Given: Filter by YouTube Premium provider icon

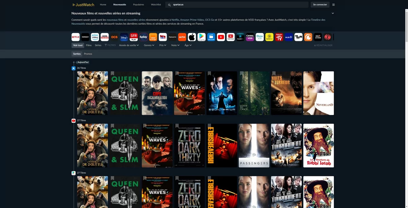Looking at the screenshot, I should pos(231,37).
